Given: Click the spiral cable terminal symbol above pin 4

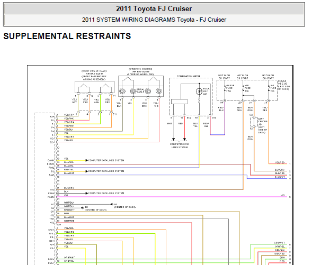Looking at the screenshot, I should (159, 91).
